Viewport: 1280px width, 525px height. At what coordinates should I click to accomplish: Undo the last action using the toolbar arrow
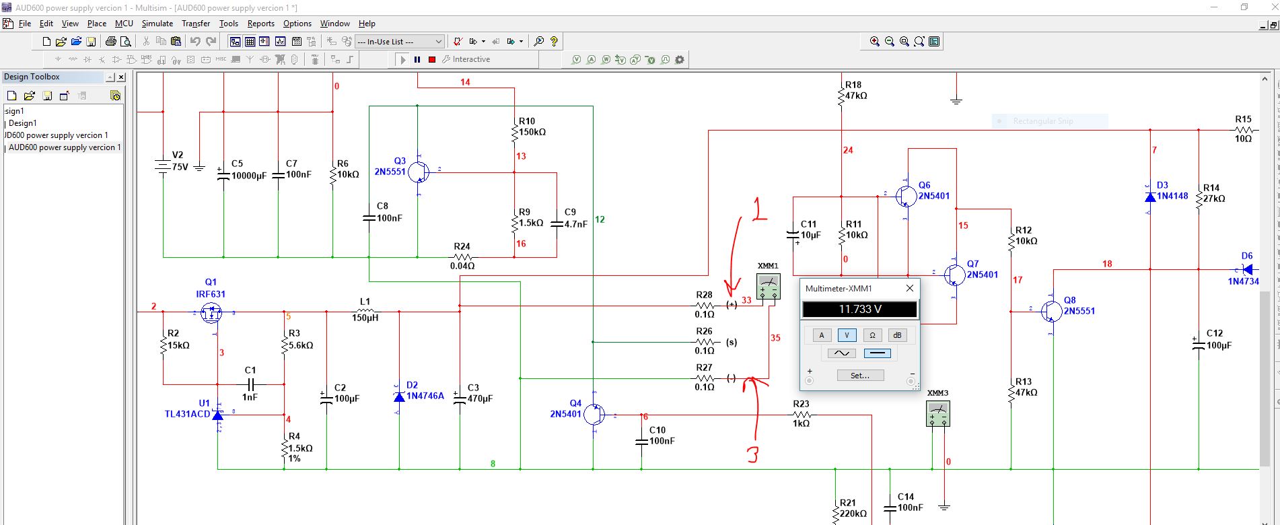(x=195, y=41)
